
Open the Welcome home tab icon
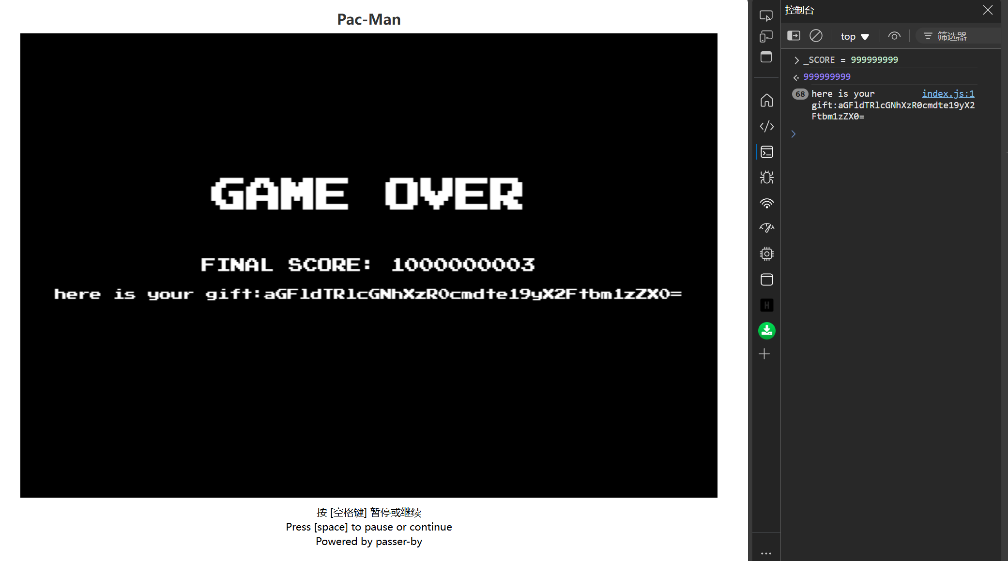tap(766, 101)
